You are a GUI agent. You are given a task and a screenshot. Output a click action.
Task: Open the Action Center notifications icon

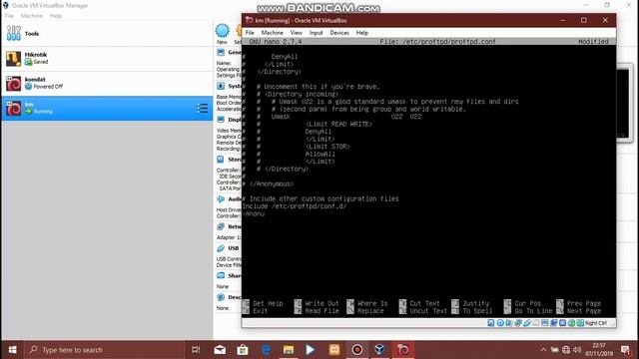click(x=626, y=350)
